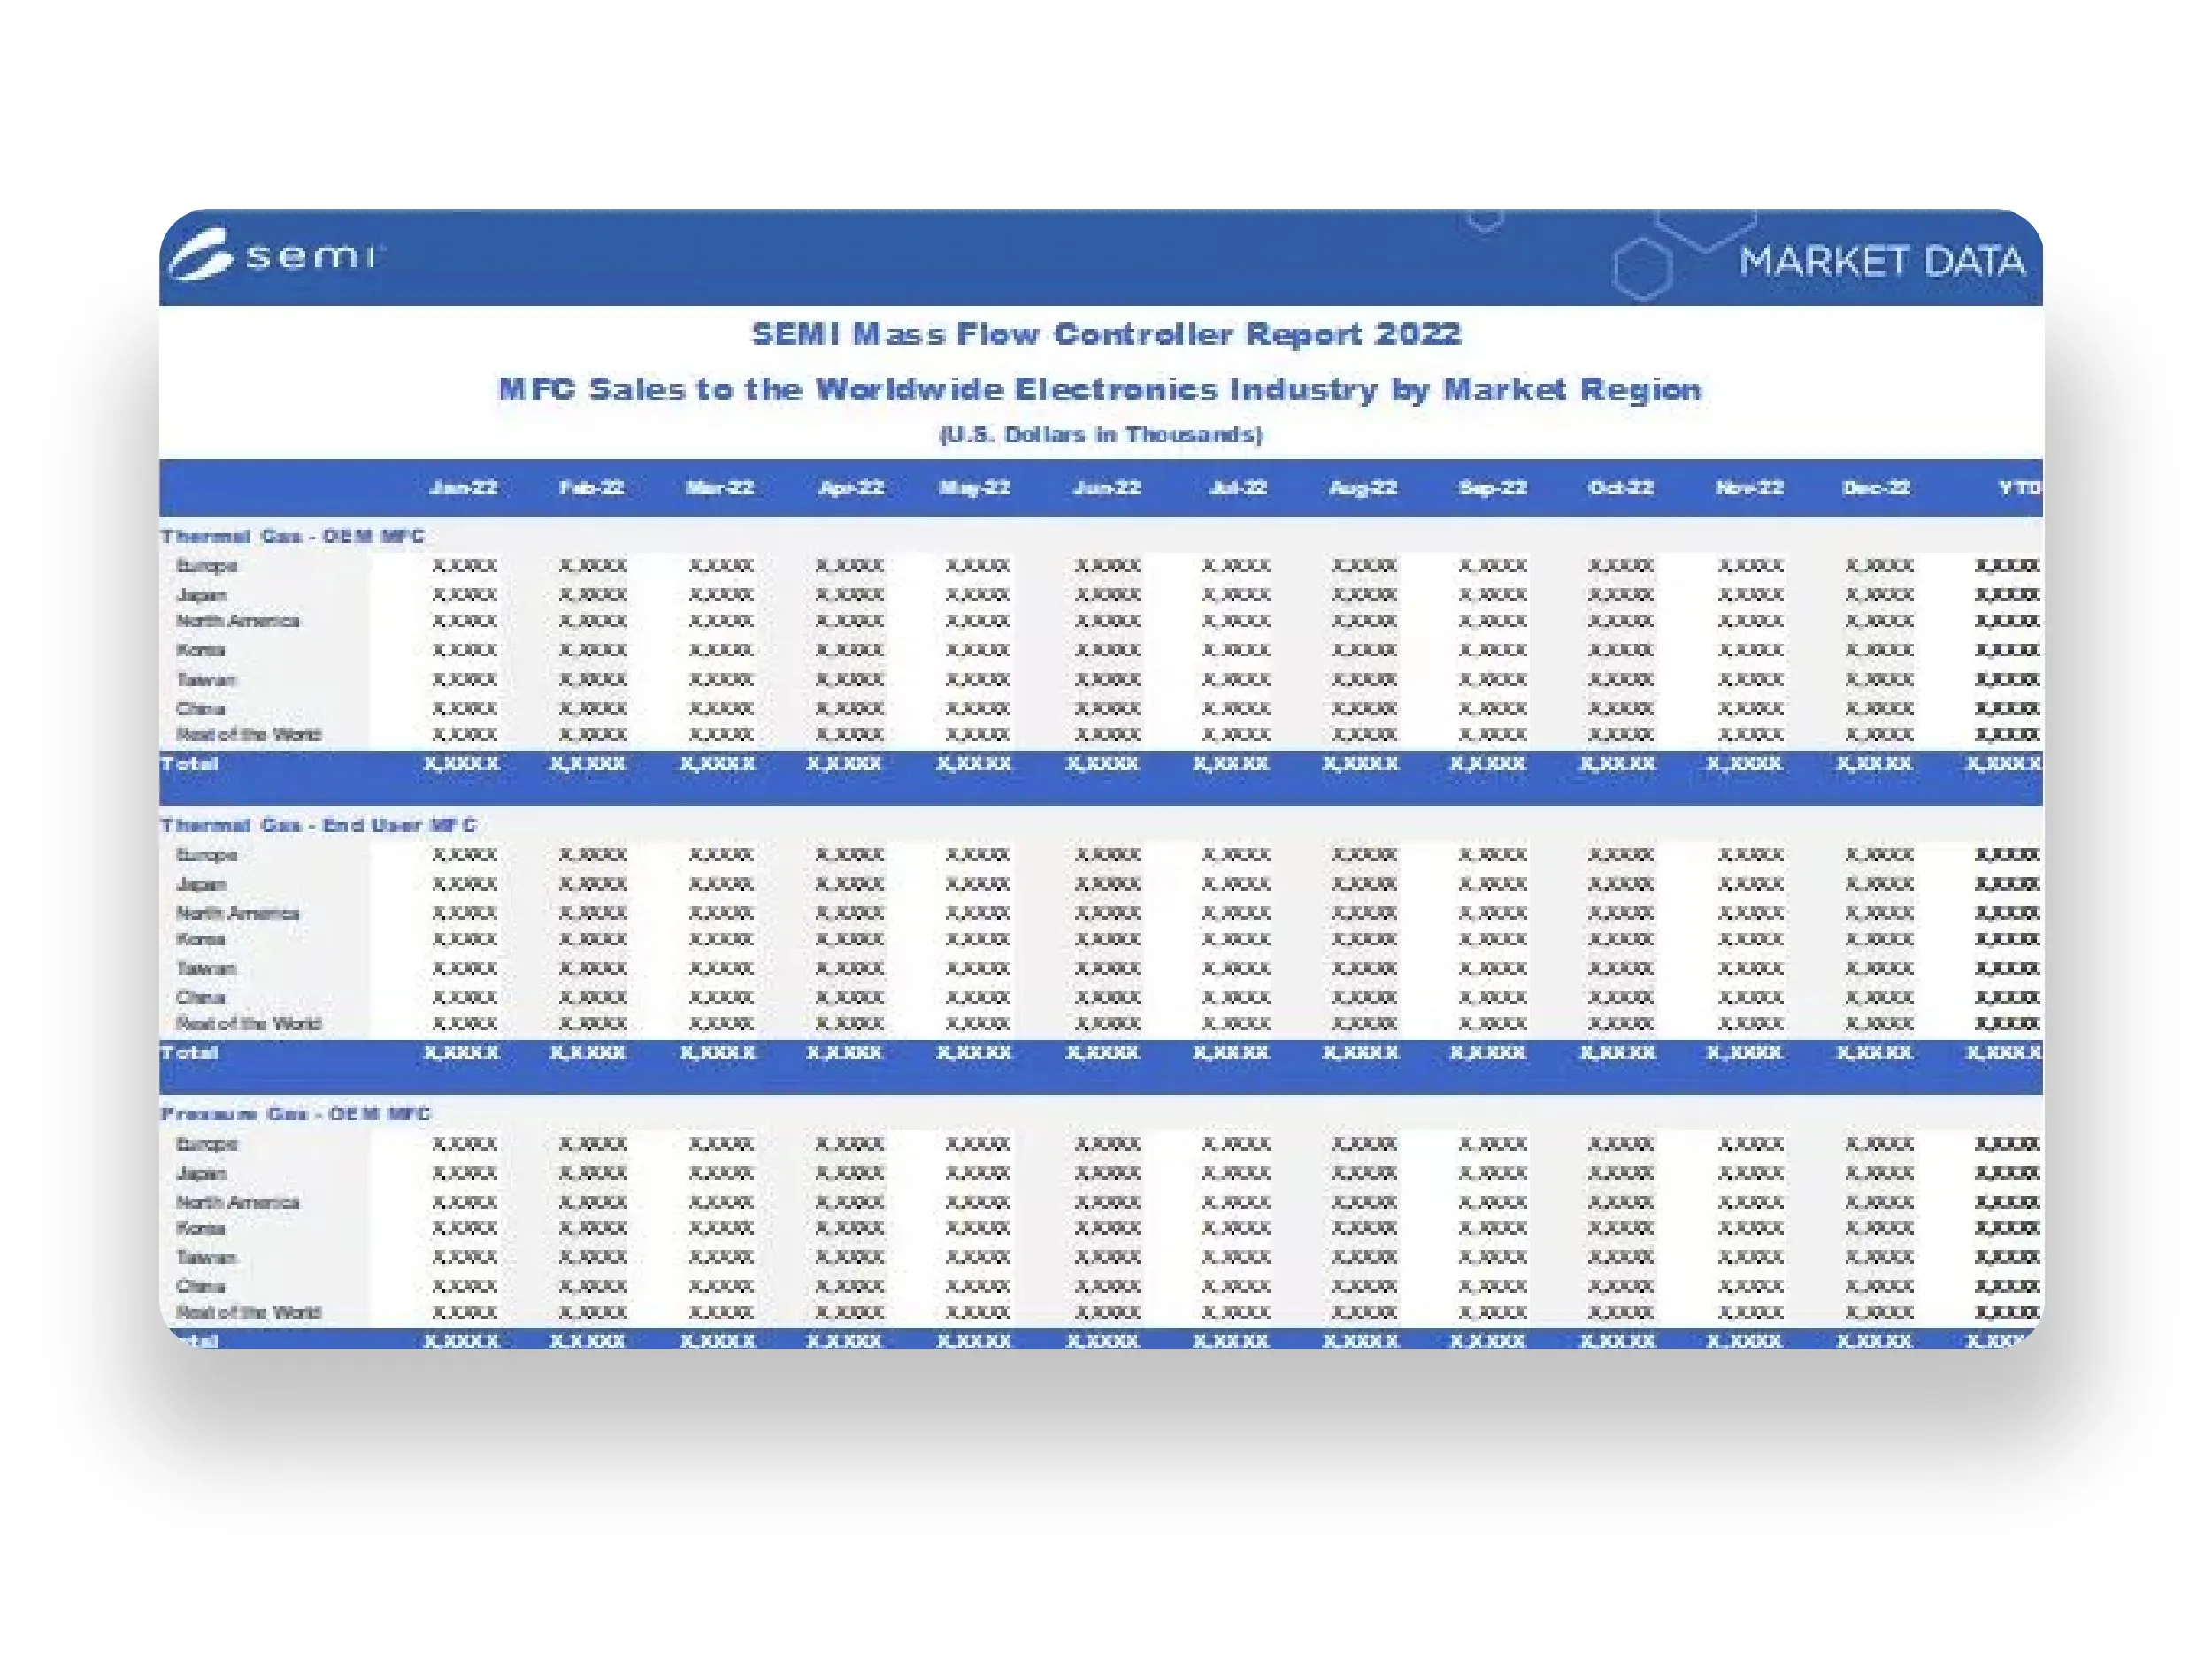Screen dimensions: 2212x1659
Task: Select the Aug-22 column header
Action: (x=1362, y=487)
